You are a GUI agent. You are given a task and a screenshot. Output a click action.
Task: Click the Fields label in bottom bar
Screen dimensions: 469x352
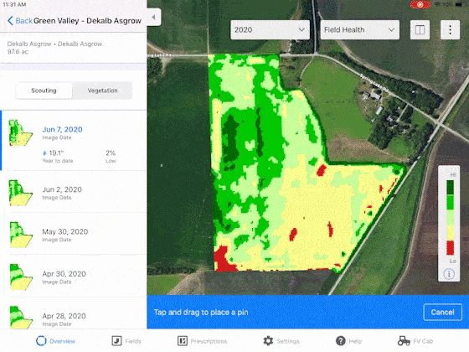[133, 341]
